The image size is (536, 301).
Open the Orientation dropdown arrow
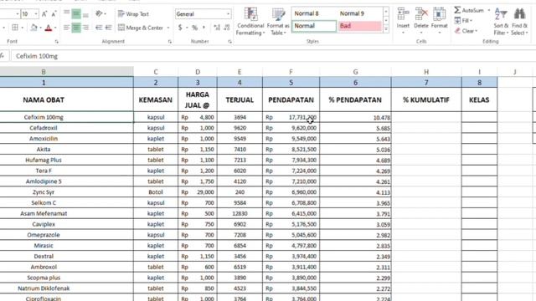click(x=105, y=14)
